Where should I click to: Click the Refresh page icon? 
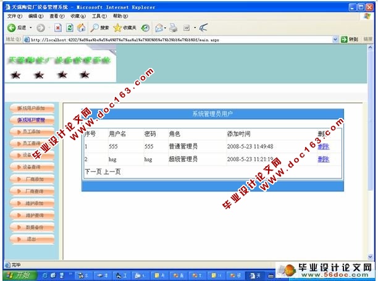(x=70, y=28)
